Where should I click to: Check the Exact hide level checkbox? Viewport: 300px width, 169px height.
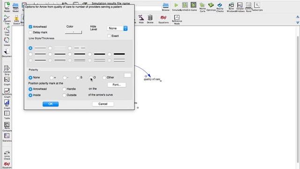tap(109, 36)
